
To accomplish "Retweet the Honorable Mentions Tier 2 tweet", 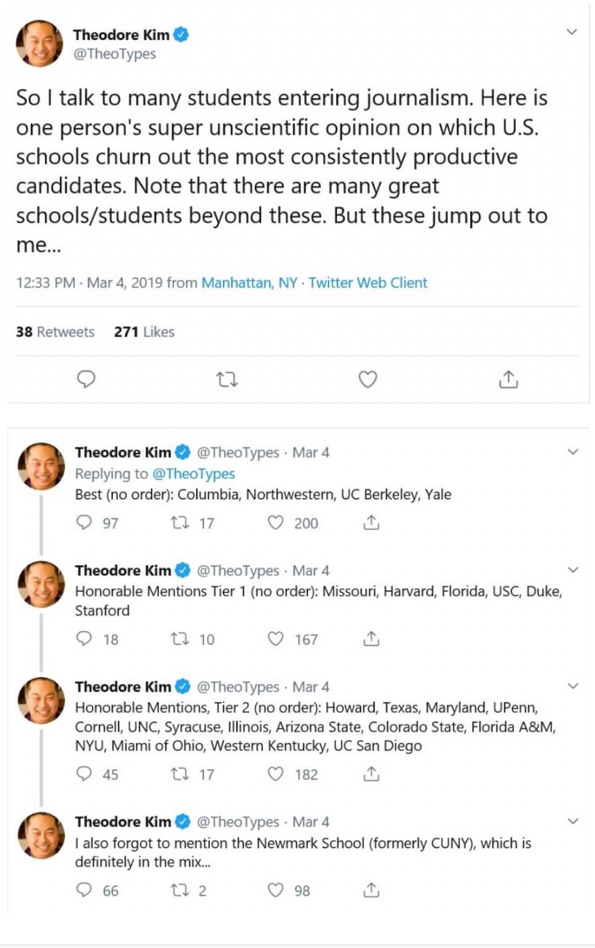I will click(x=180, y=774).
